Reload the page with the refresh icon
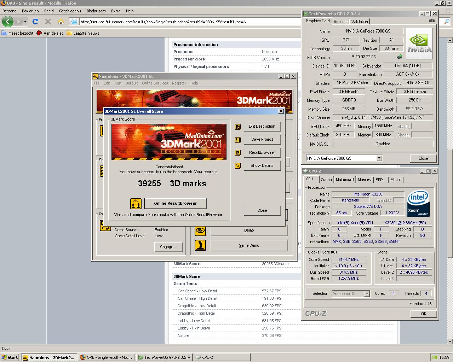 pos(35,22)
